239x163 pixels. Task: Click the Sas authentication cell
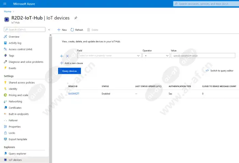coord(170,94)
